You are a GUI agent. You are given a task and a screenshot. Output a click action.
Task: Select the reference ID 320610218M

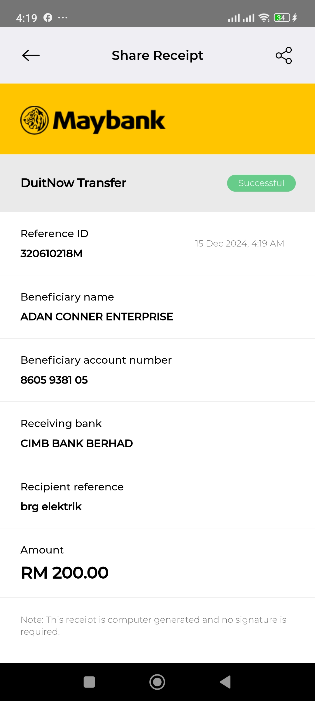click(x=52, y=254)
